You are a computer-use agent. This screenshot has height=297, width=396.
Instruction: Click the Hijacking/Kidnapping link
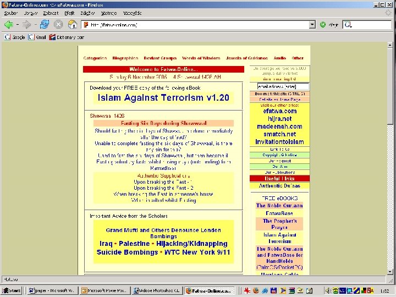tap(192, 244)
